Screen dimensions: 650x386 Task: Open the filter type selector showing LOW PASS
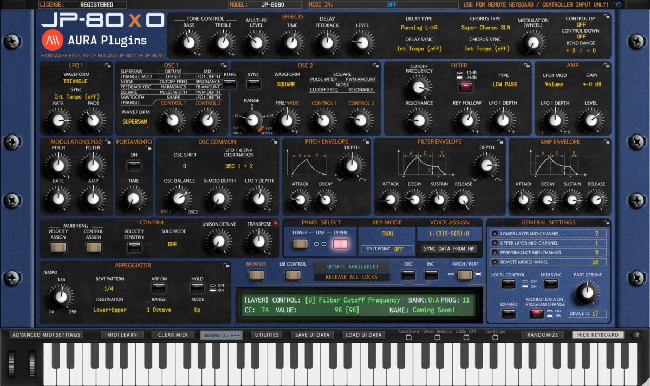click(x=505, y=85)
